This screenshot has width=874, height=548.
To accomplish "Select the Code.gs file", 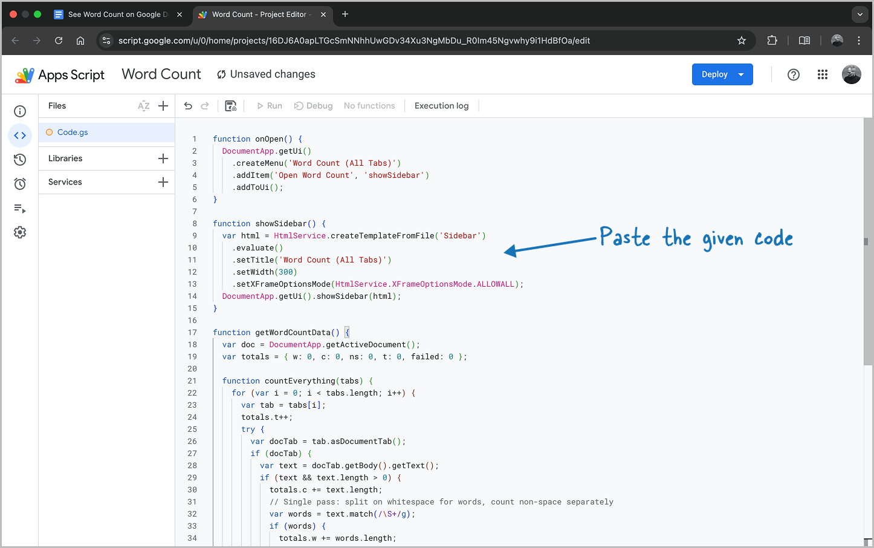I will click(x=73, y=132).
